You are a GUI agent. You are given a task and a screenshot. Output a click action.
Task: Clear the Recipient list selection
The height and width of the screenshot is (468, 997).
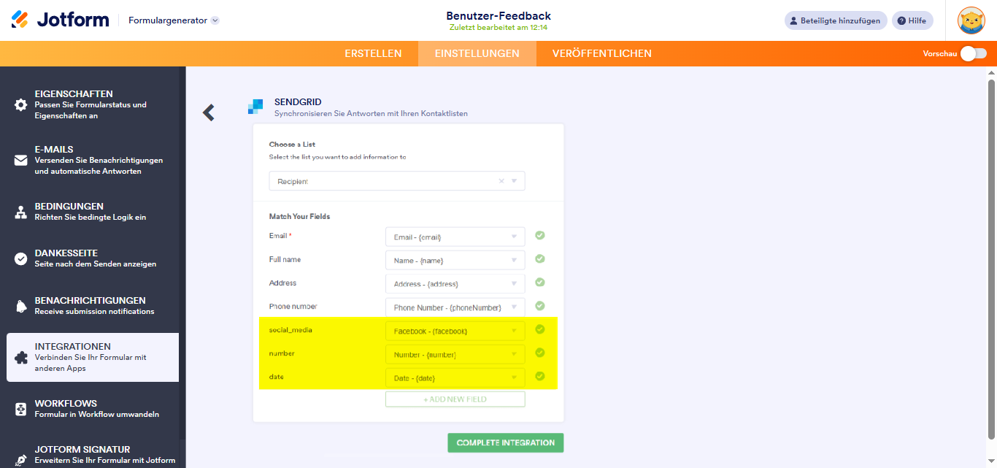501,181
